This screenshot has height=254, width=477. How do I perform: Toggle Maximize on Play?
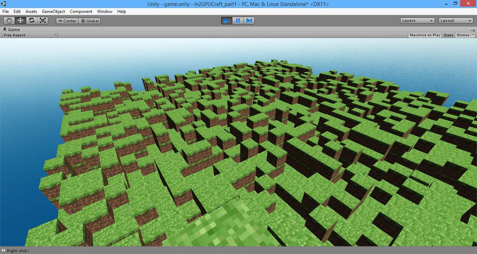coord(425,35)
